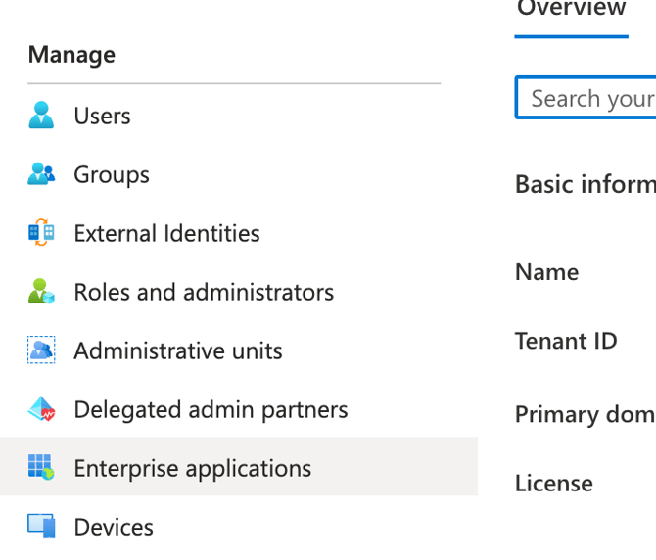Open the Users menu item

point(102,116)
